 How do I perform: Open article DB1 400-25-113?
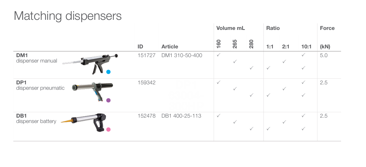pyautogui.click(x=181, y=116)
